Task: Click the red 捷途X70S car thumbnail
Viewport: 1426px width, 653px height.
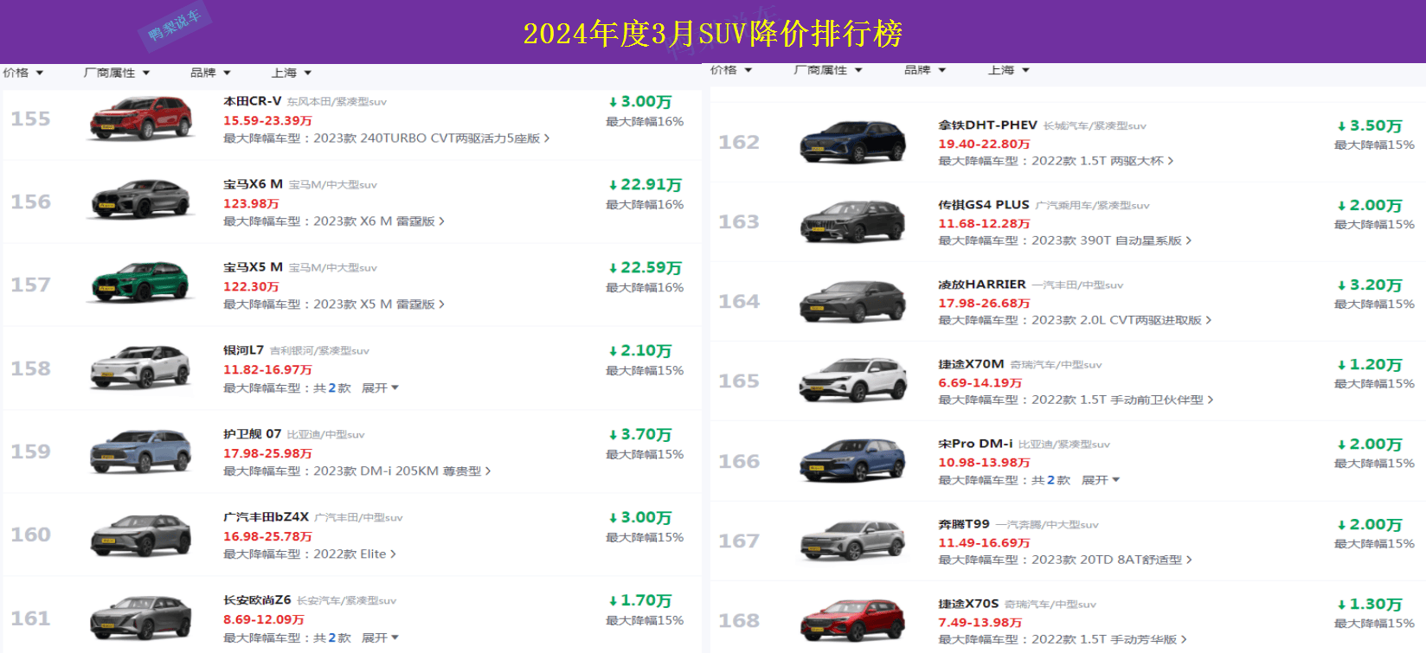Action: [x=852, y=620]
